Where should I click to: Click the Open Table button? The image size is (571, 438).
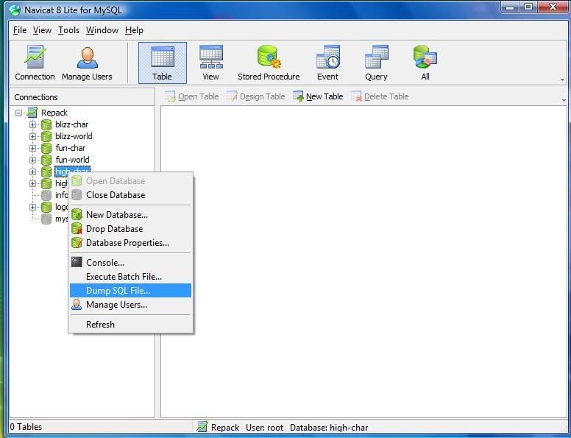[192, 96]
